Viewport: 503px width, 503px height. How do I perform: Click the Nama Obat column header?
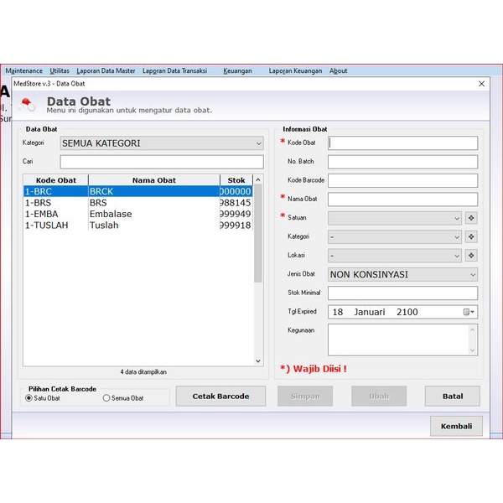point(154,180)
